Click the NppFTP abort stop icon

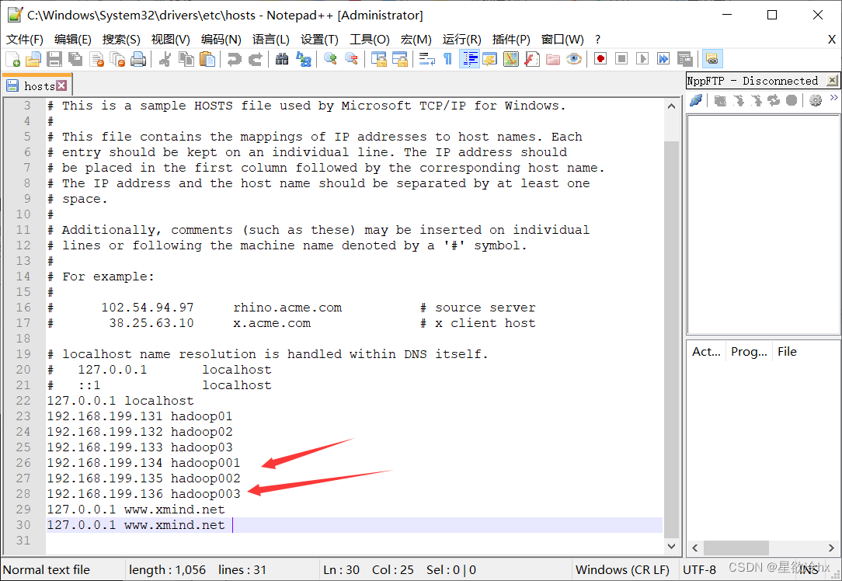(791, 100)
